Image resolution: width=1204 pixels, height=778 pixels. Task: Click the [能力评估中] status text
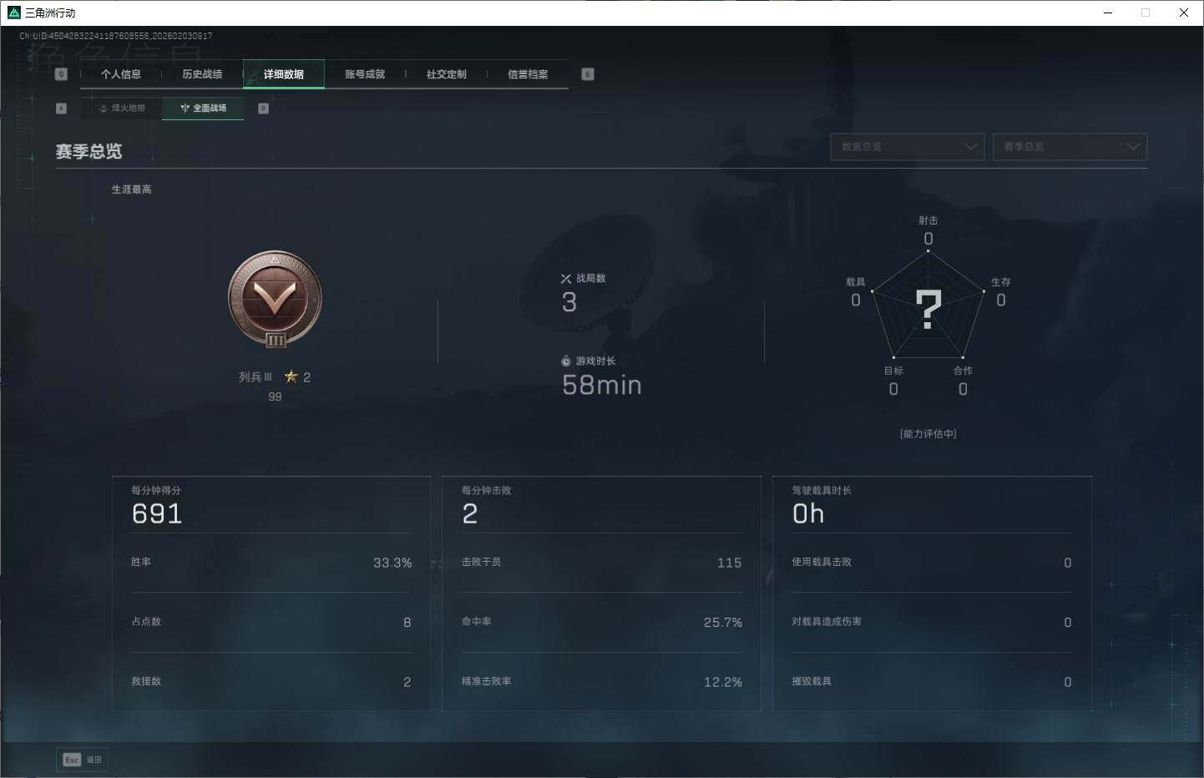928,434
